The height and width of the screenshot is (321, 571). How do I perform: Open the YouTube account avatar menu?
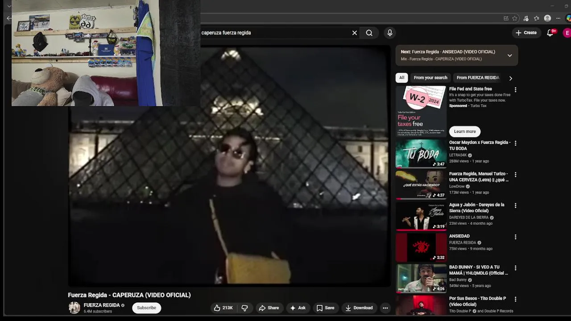pos(567,33)
